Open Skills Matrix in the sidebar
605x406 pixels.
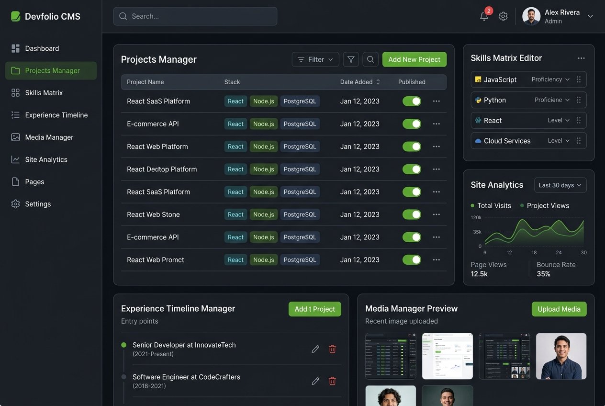click(x=51, y=93)
